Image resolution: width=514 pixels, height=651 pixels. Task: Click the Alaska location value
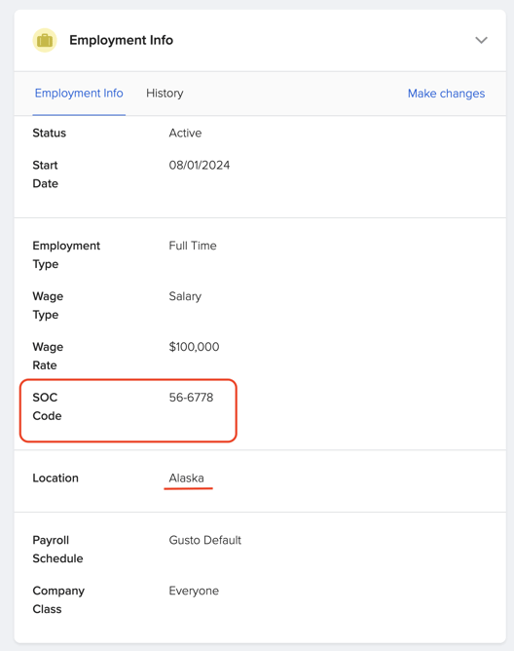[186, 478]
